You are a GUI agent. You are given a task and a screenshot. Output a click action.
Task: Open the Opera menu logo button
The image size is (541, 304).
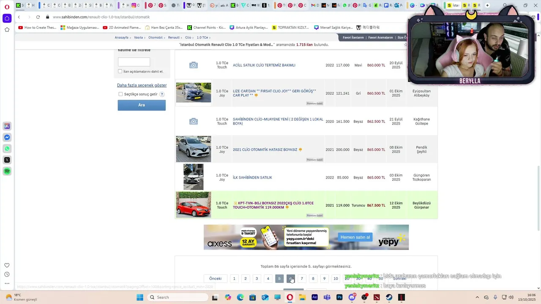coord(7,6)
